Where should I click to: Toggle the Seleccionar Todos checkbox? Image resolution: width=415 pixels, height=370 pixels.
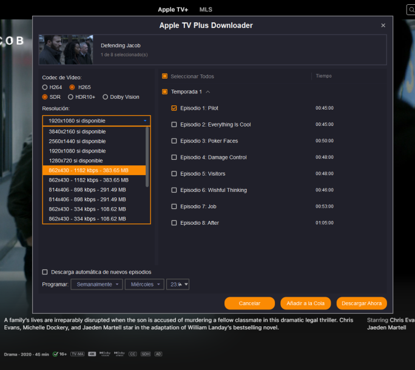click(164, 76)
